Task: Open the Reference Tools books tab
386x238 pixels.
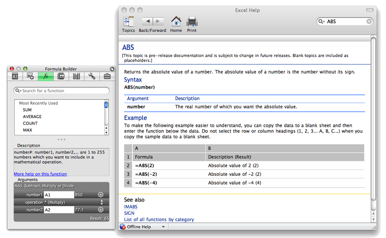Action: pos(76,76)
